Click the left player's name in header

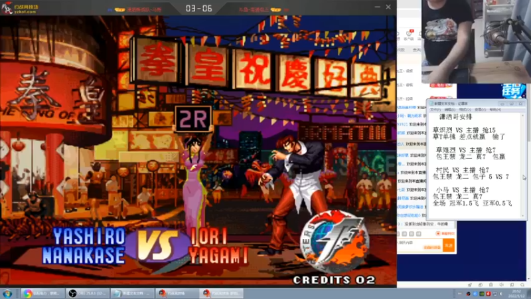click(x=144, y=10)
